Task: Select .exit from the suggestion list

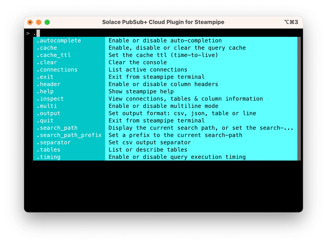Action: [x=45, y=77]
